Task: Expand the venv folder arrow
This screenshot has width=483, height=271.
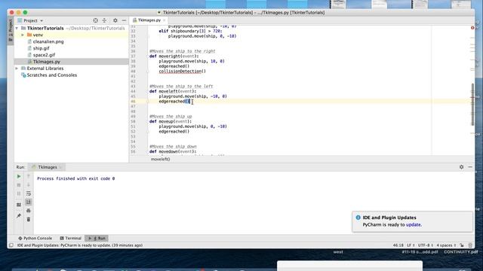Action: 23,35
